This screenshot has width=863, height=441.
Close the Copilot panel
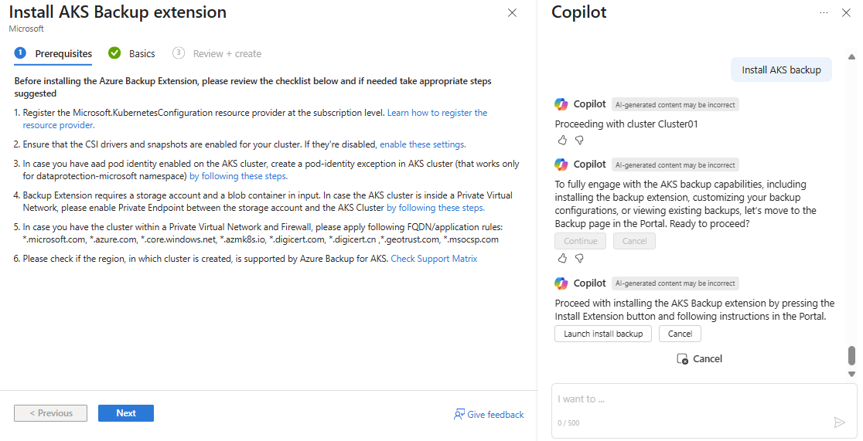point(846,13)
